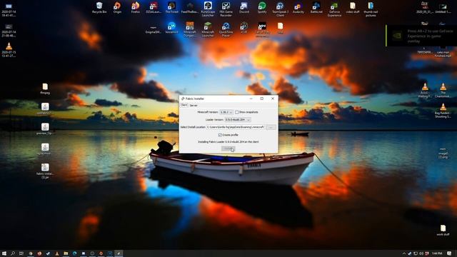
Task: Select the QuickTime Player desktop icon
Action: (x=226, y=29)
